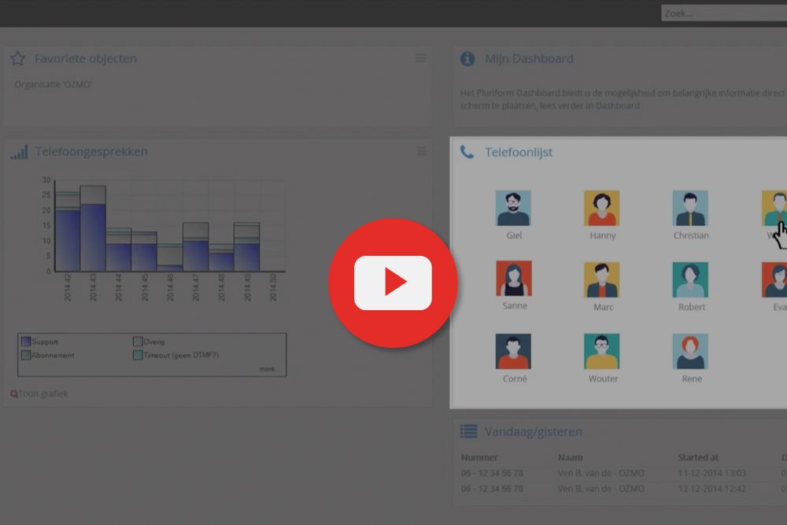Click the info icon beside Mijn Dashboard
The height and width of the screenshot is (525, 787).
[467, 58]
